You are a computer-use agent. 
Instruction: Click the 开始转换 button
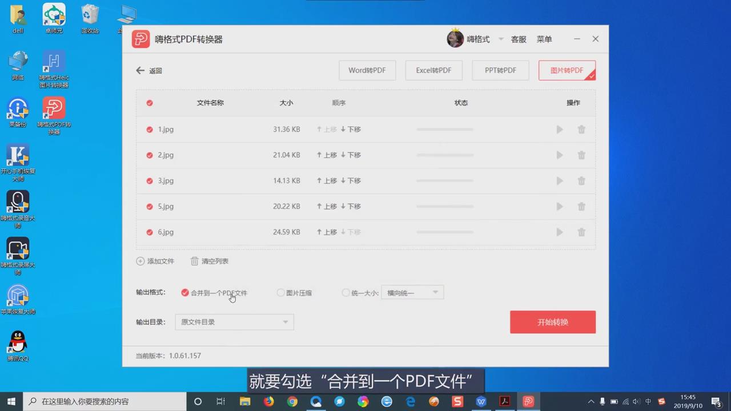coord(553,322)
